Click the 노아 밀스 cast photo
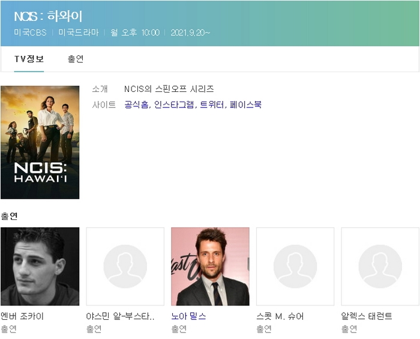The image size is (420, 339). (210, 266)
